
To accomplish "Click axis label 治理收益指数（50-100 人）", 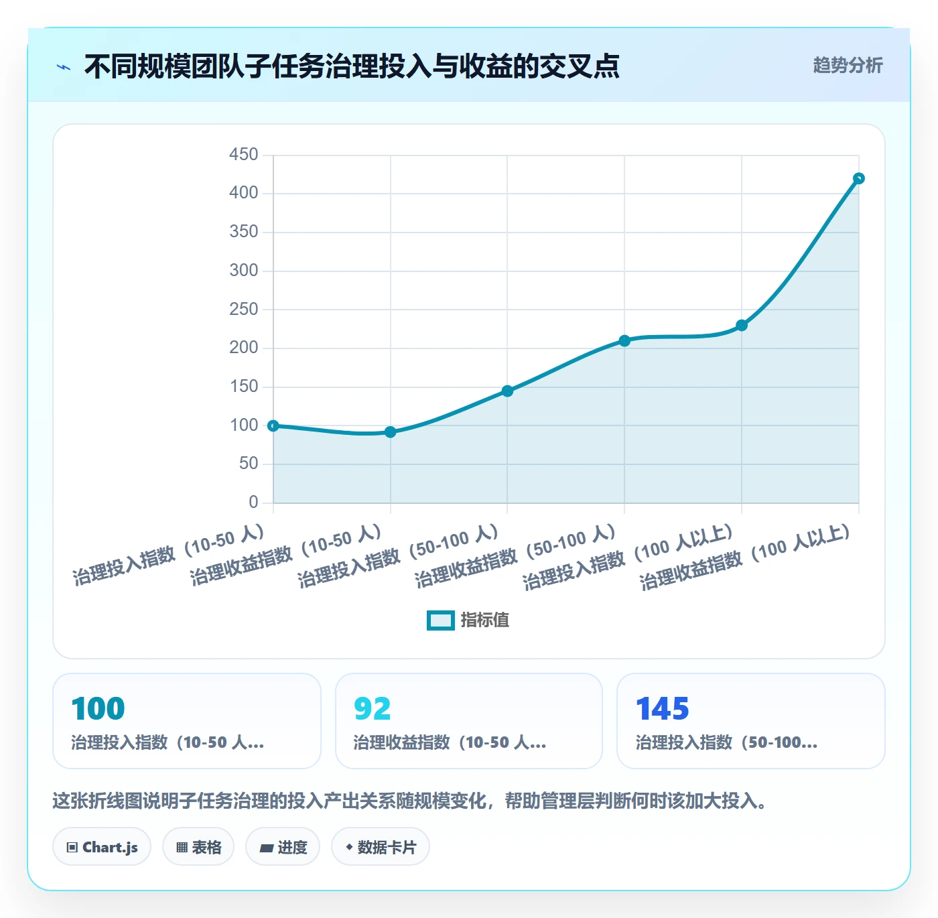I will click(x=516, y=557).
